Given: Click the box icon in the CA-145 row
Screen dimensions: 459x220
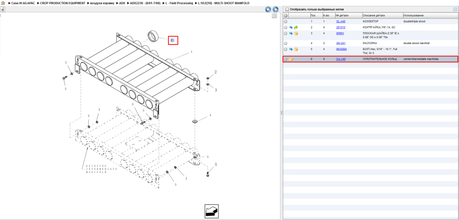Looking at the screenshot, I should [x=291, y=59].
